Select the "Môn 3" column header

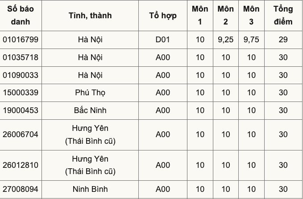coord(251,15)
